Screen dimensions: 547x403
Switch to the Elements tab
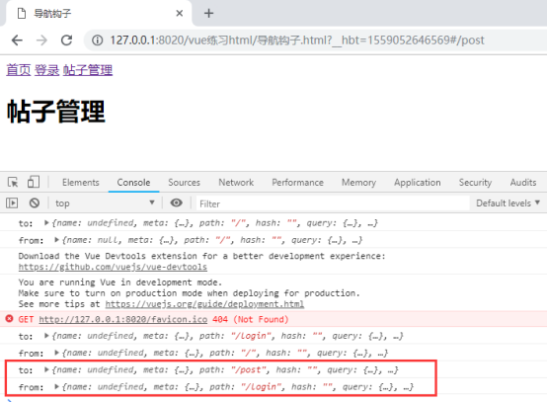point(81,183)
